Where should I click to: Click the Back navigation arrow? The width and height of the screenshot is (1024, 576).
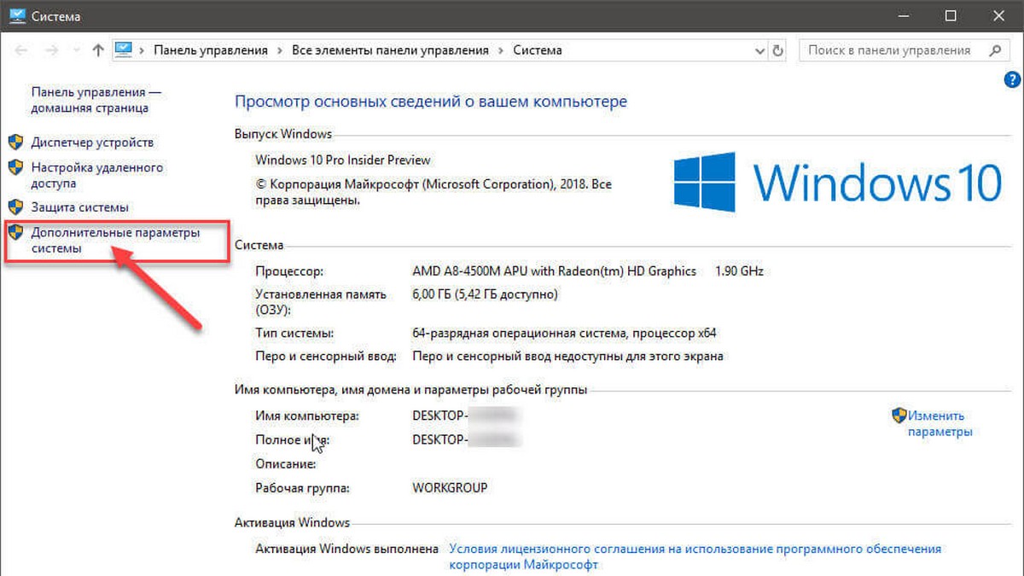pos(20,50)
